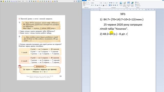Screen dimensions: 164x92
Task: Click the line "84:7= (70+14):7=10+2=12(тижн.)"
Action: (124, 19)
